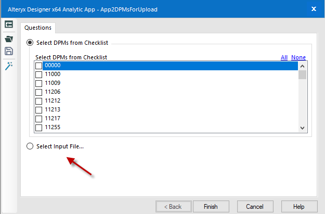Click the collapse panel arrow icon in sidebar
The height and width of the screenshot is (214, 325).
9,25
